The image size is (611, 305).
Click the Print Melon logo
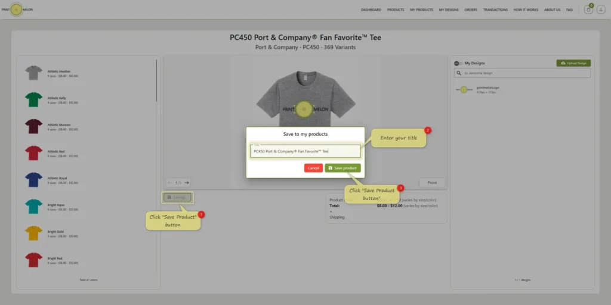click(16, 10)
